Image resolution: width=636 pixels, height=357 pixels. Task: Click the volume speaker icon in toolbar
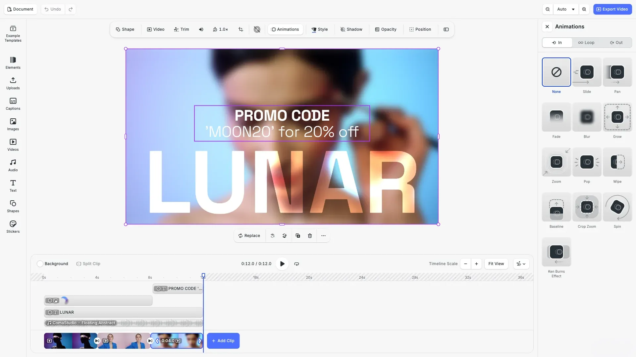click(201, 29)
